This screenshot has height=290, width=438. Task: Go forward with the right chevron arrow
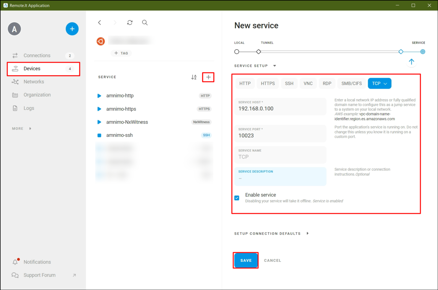coord(115,23)
